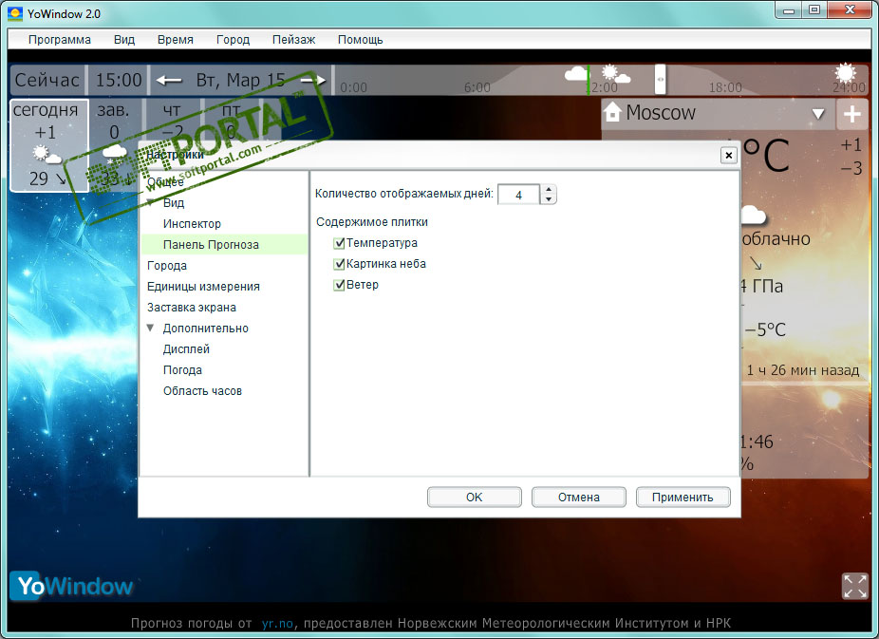The image size is (879, 639).
Task: Toggle the Температура checkbox
Action: pyautogui.click(x=339, y=243)
